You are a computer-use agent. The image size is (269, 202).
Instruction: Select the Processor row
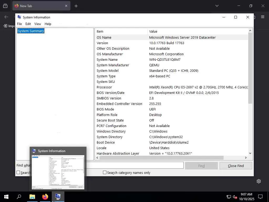tap(172, 87)
